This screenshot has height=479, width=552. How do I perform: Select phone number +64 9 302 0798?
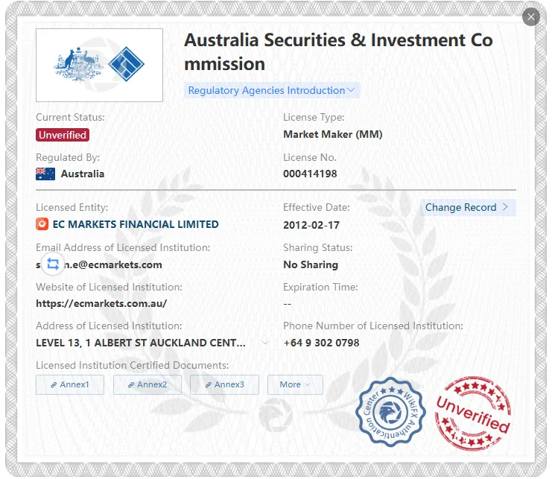point(321,343)
